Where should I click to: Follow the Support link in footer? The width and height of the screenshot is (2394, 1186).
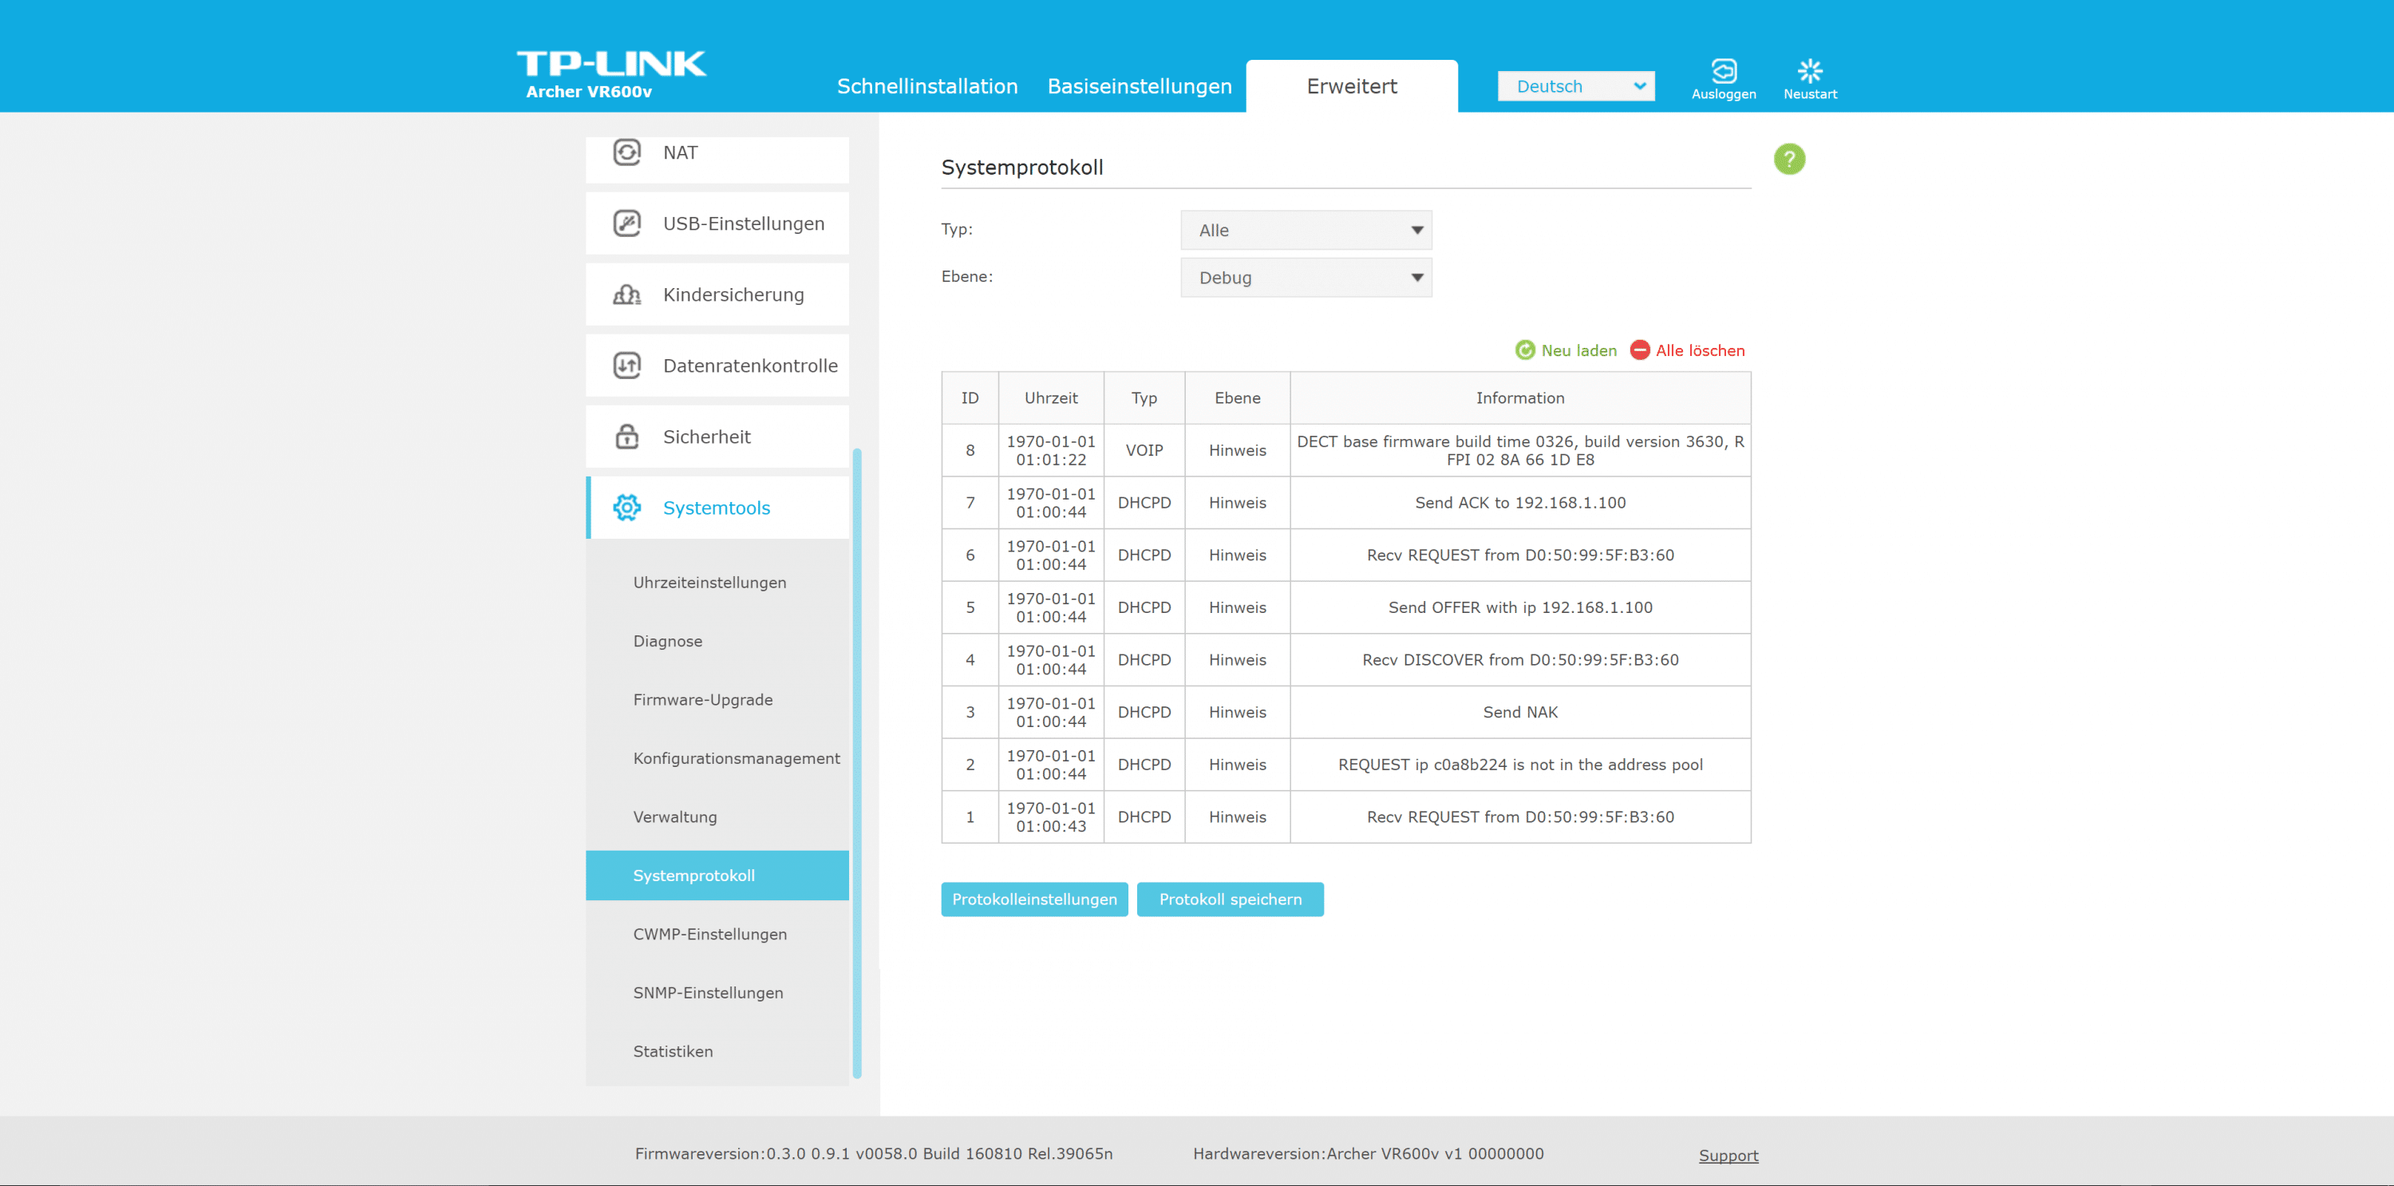tap(1728, 1156)
